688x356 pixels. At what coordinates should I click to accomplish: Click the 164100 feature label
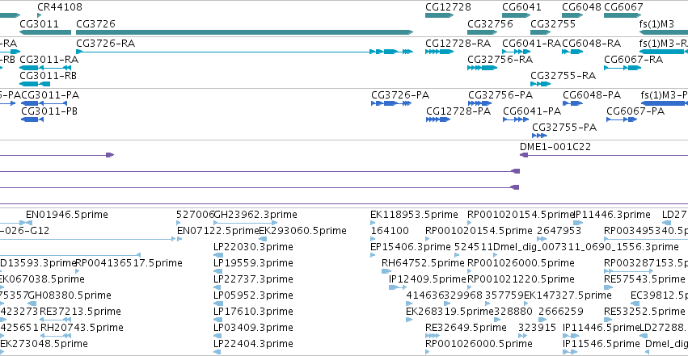click(x=390, y=231)
